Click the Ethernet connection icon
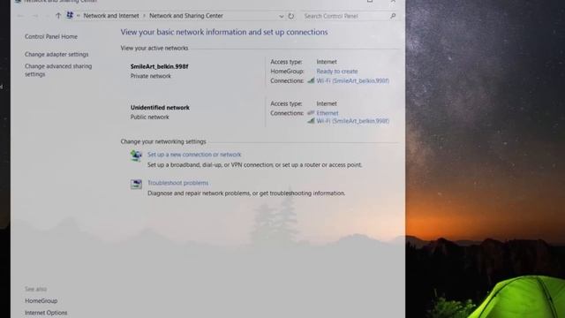This screenshot has width=565, height=318. click(x=311, y=113)
